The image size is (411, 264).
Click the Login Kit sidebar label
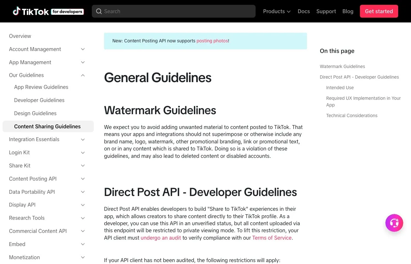(x=19, y=152)
